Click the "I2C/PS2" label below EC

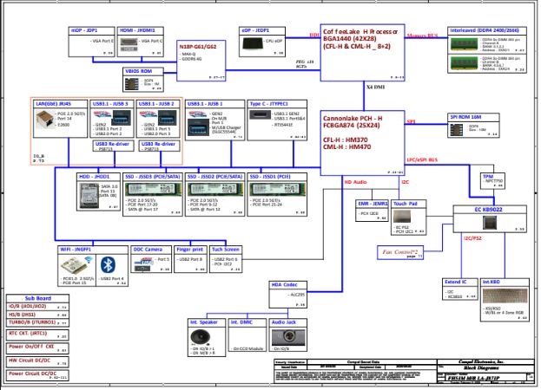pos(472,238)
